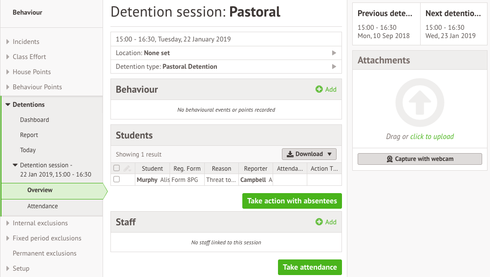
Task: Select Dashboard under Detentions
Action: 34,120
